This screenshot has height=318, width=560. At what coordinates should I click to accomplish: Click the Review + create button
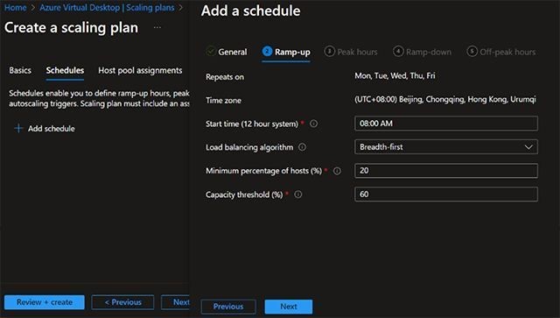[45, 302]
